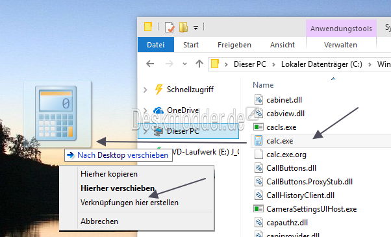391x237 pixels.
Task: Open the quick access toolbar customize dropdown
Action: click(196, 28)
